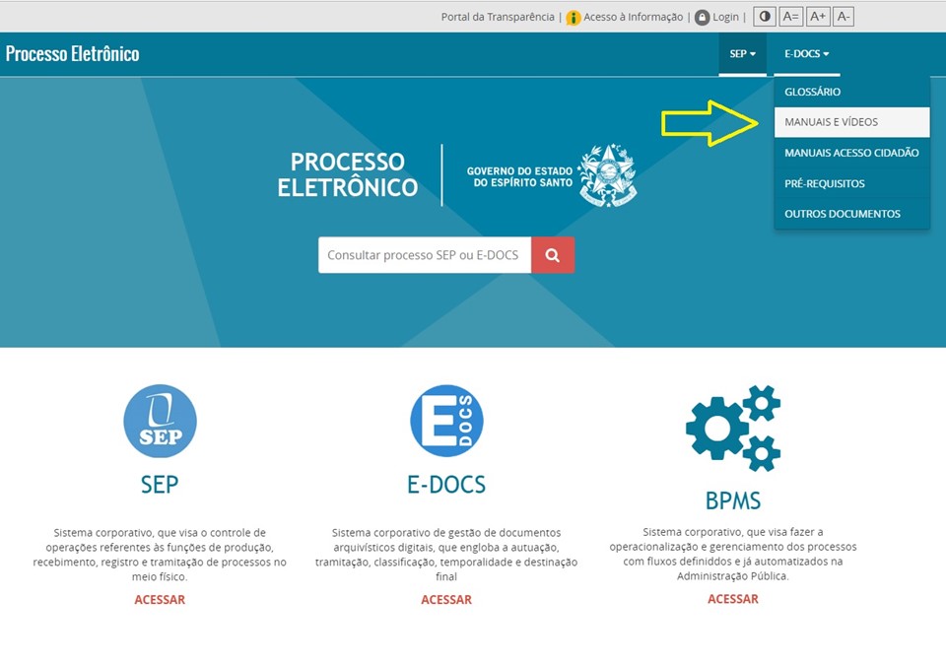Select Pré-Requisitos menu item
The image size is (946, 665).
(x=851, y=183)
